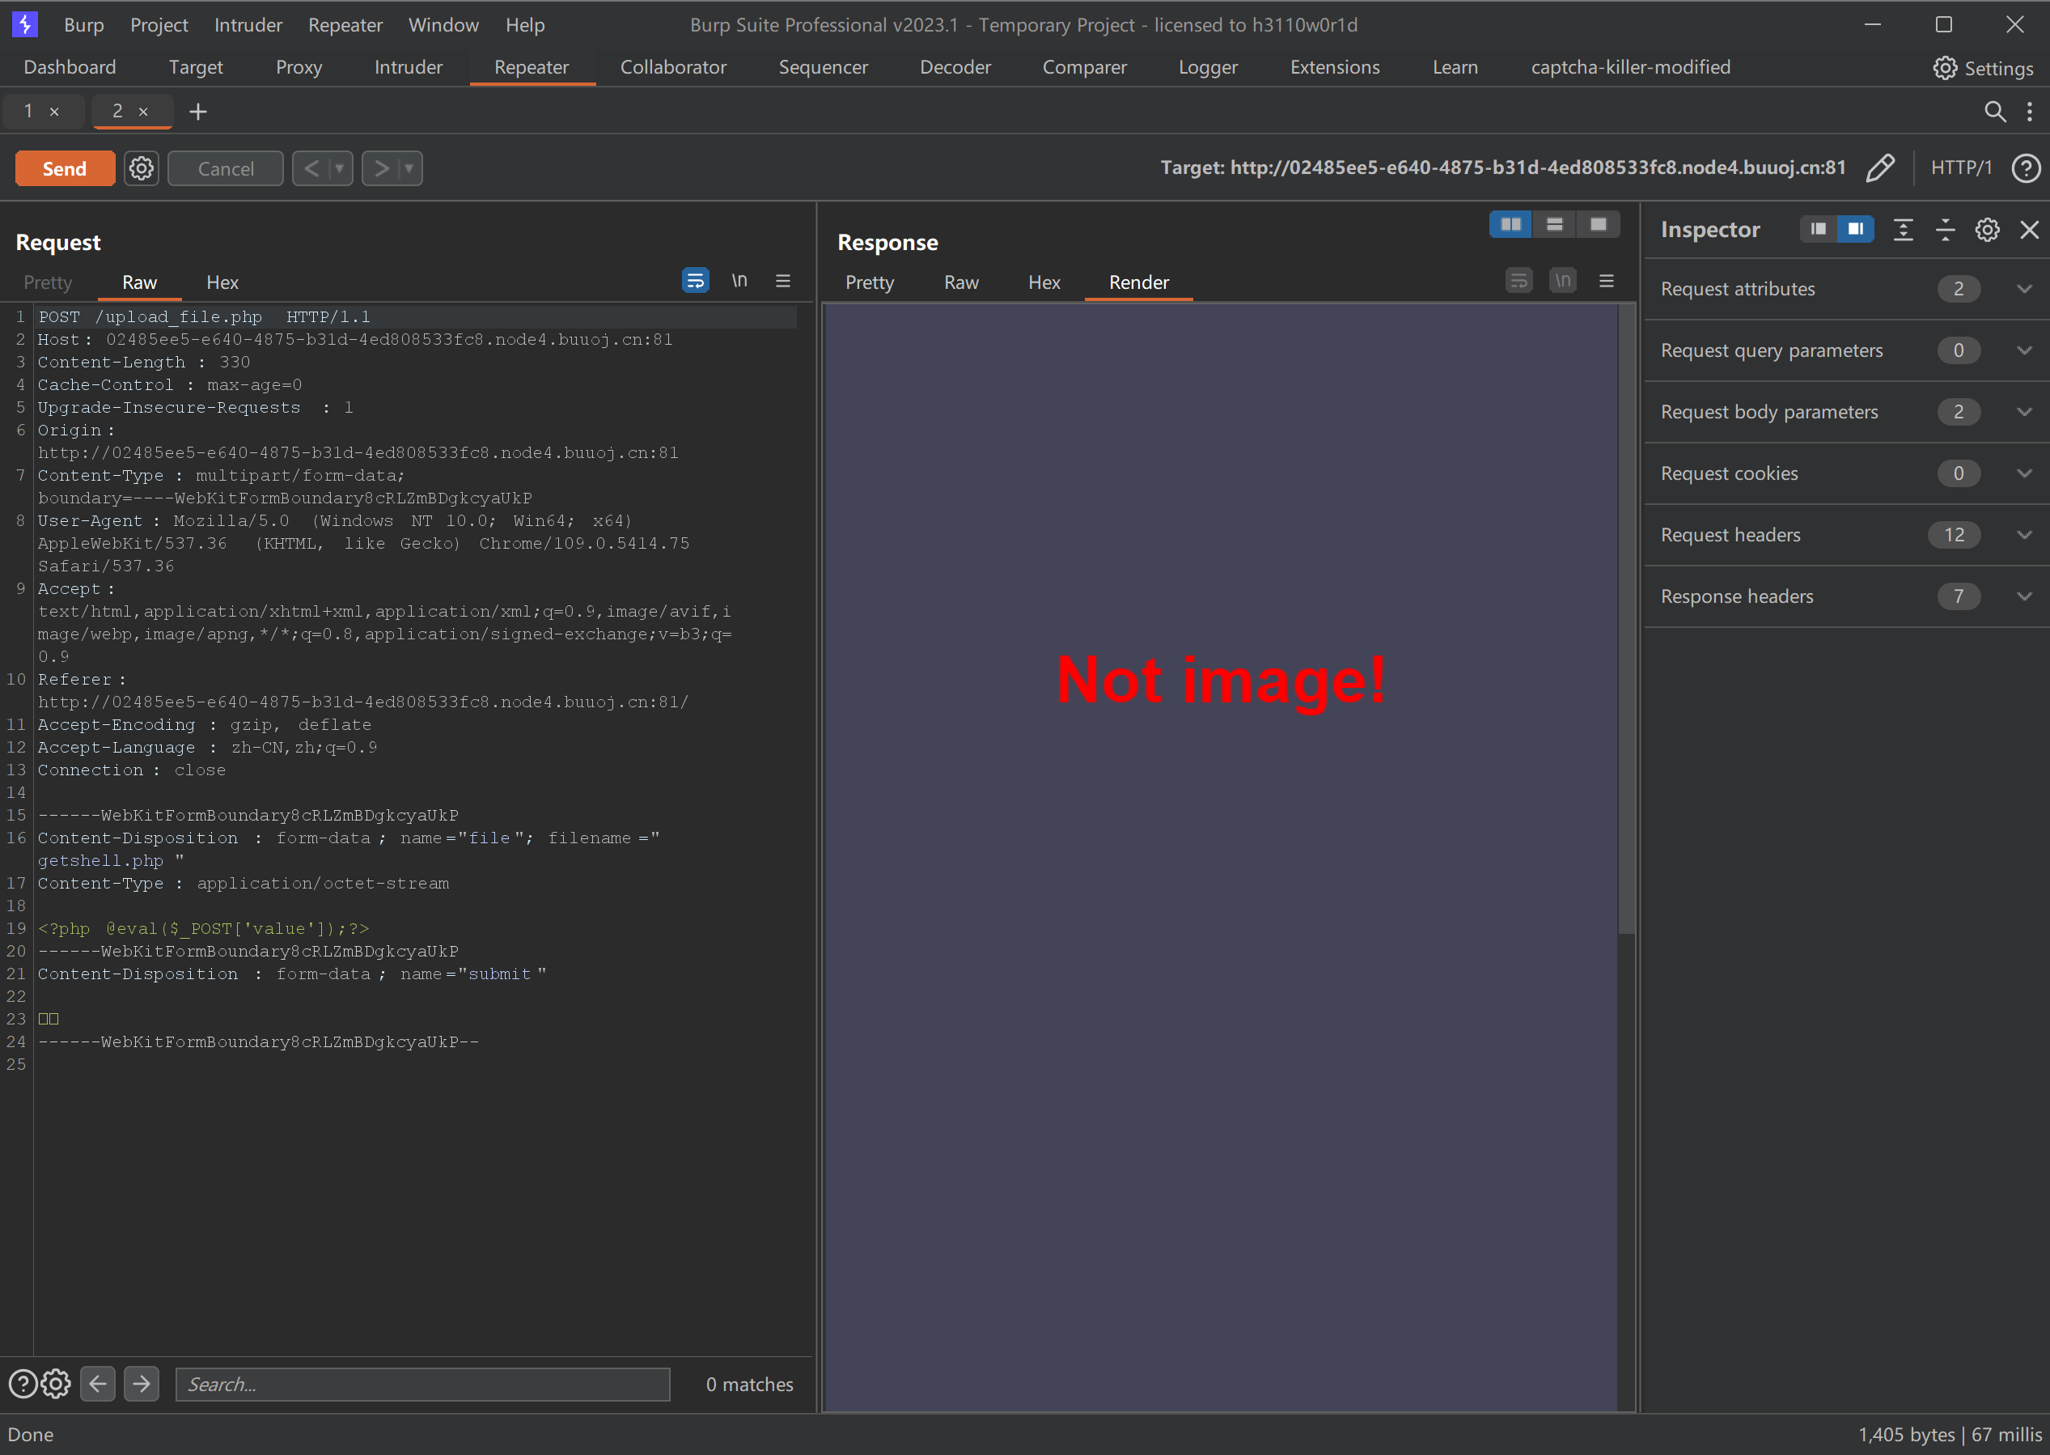The width and height of the screenshot is (2050, 1455).
Task: Click the HTTP protocol help icon
Action: coord(2026,168)
